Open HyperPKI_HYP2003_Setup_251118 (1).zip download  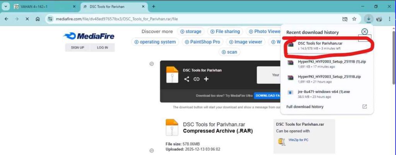point(327,64)
